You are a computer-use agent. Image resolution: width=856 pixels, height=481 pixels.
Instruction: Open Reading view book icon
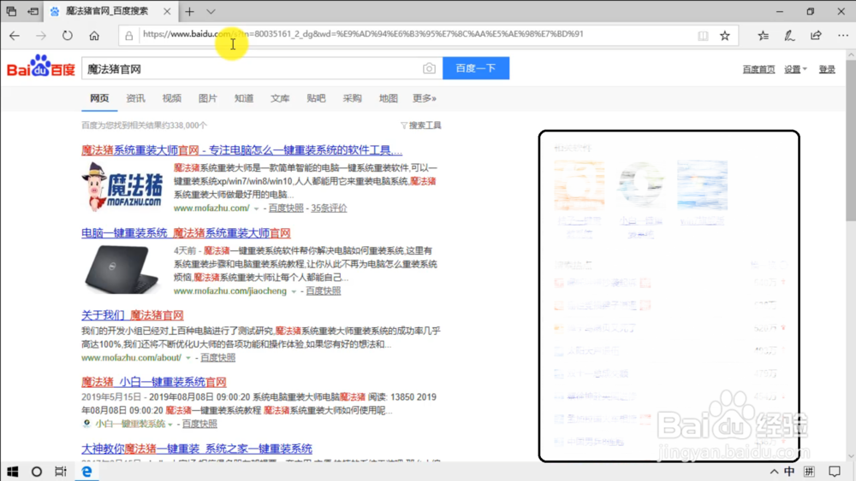tap(703, 36)
